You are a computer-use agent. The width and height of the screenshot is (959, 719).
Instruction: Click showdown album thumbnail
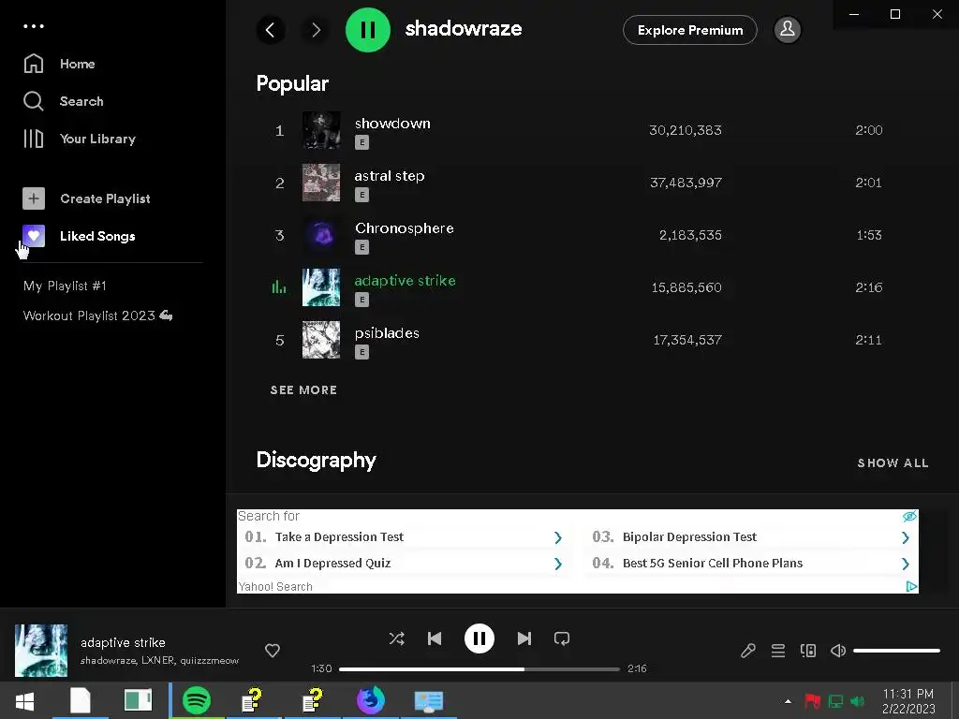[x=321, y=130]
